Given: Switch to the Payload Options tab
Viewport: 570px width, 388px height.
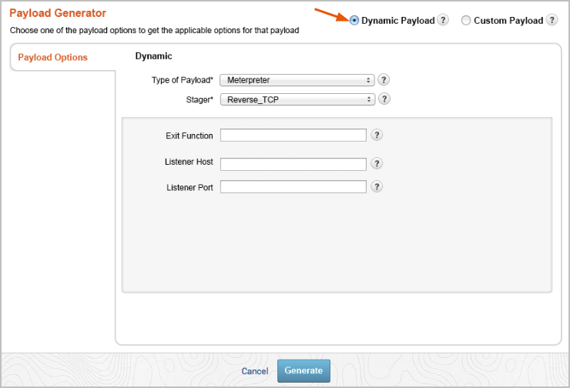Looking at the screenshot, I should click(x=53, y=58).
